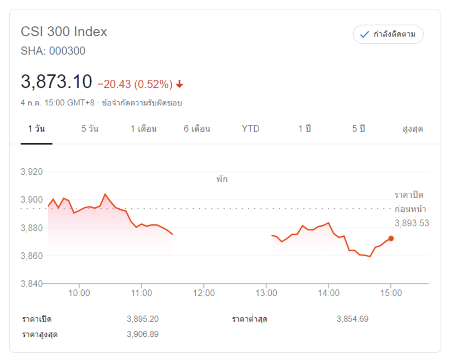Toggle the กำลังติดตาม following button
The width and height of the screenshot is (450, 362).
[x=388, y=34]
